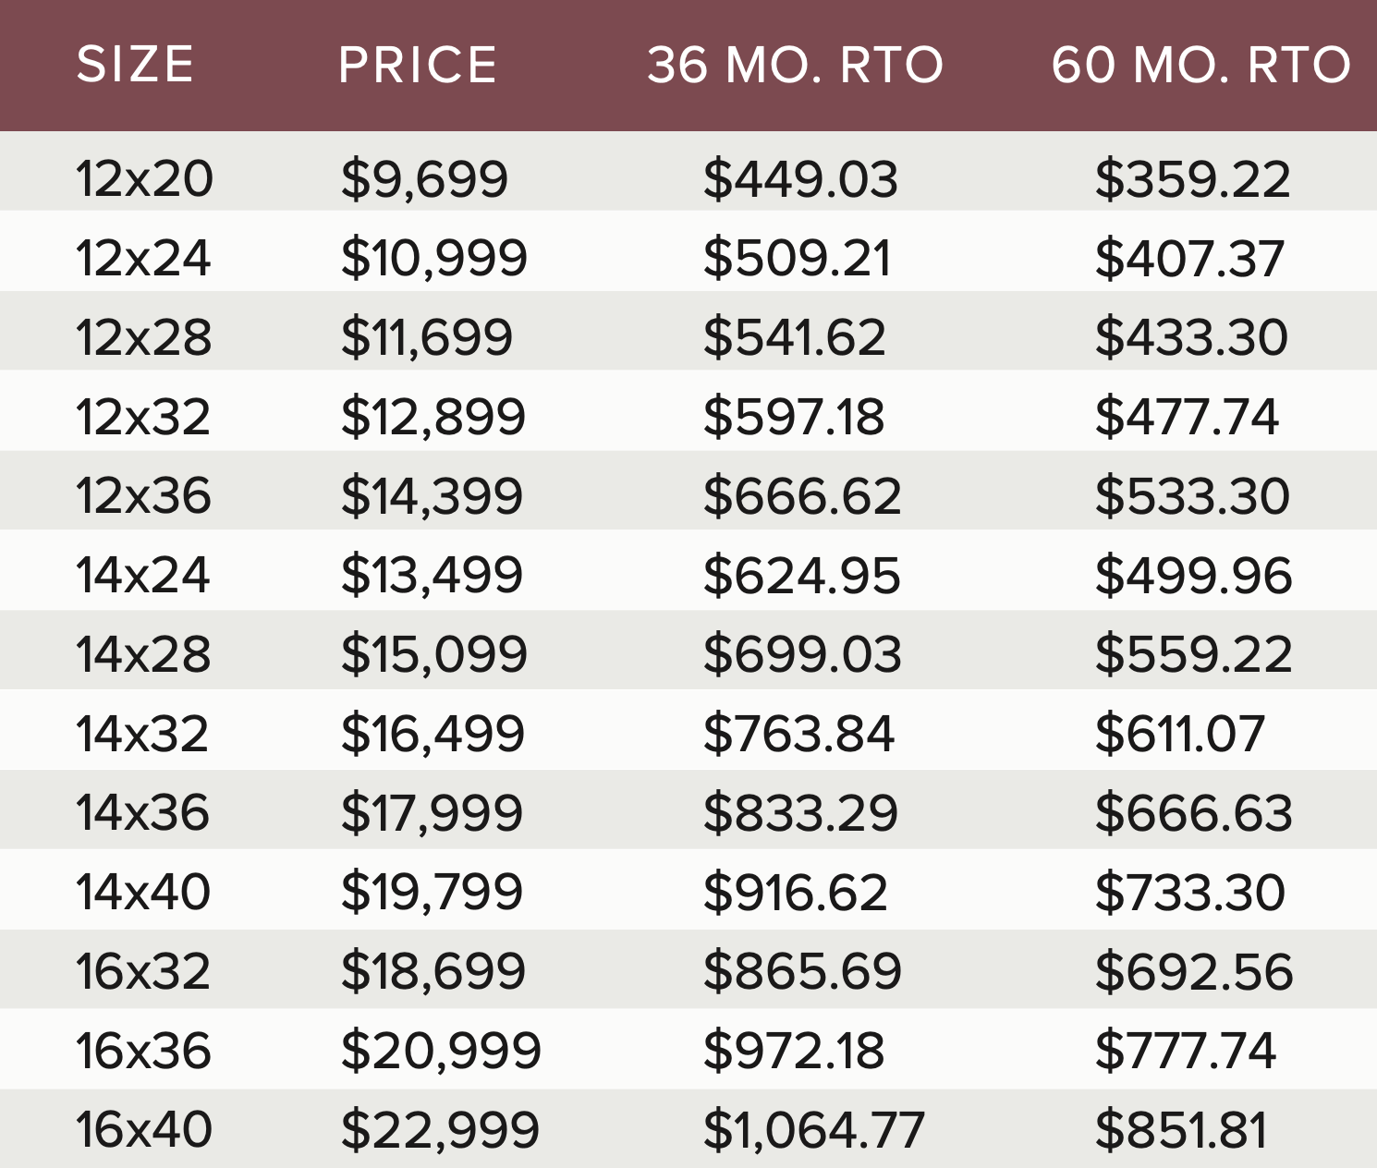
Task: Click the $611.07 60-month value
Action: pyautogui.click(x=1179, y=735)
